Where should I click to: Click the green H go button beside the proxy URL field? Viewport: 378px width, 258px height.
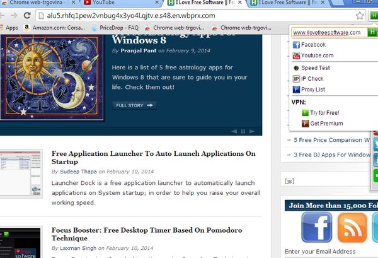pos(372,32)
